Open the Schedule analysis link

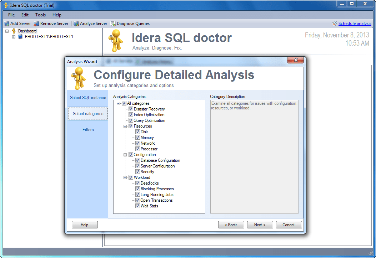(x=354, y=24)
